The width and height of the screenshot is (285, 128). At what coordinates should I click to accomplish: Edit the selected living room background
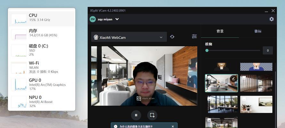click(233, 79)
